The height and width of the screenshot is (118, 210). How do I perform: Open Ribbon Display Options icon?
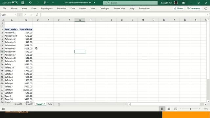[x=183, y=3]
